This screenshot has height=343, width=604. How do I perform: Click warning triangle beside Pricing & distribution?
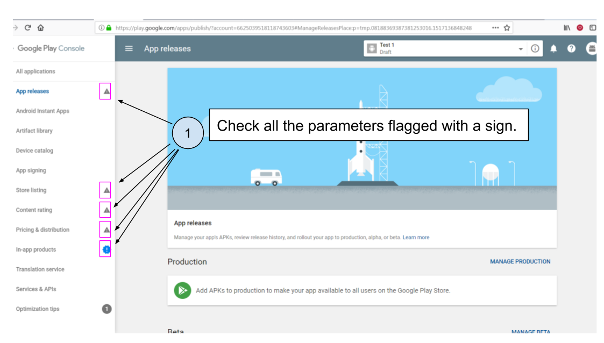click(x=106, y=230)
